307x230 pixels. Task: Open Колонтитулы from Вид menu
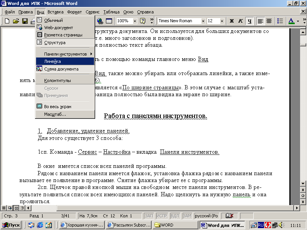pyautogui.click(x=65, y=80)
